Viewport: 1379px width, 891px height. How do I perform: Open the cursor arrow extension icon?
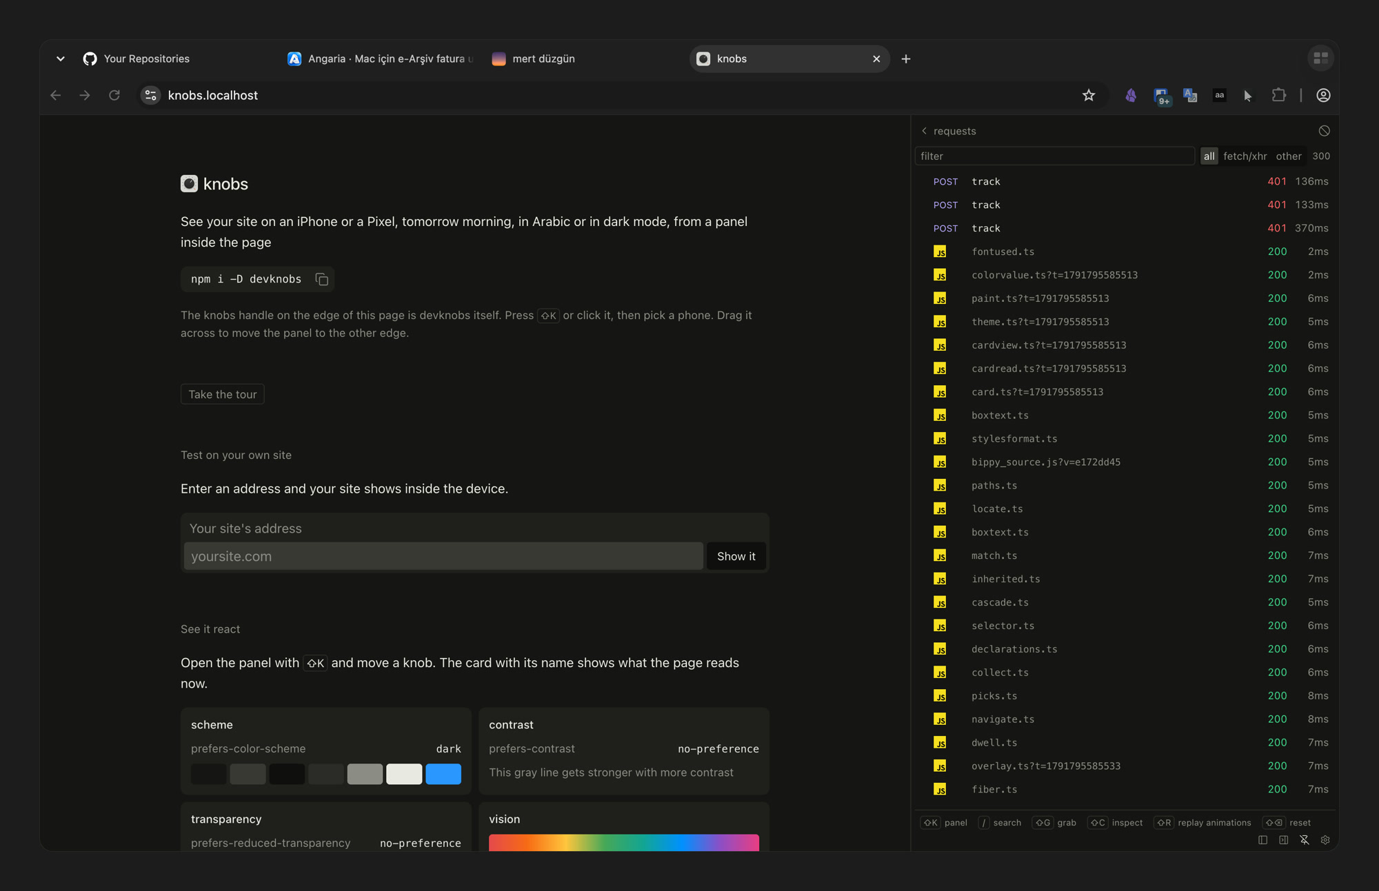(1249, 96)
